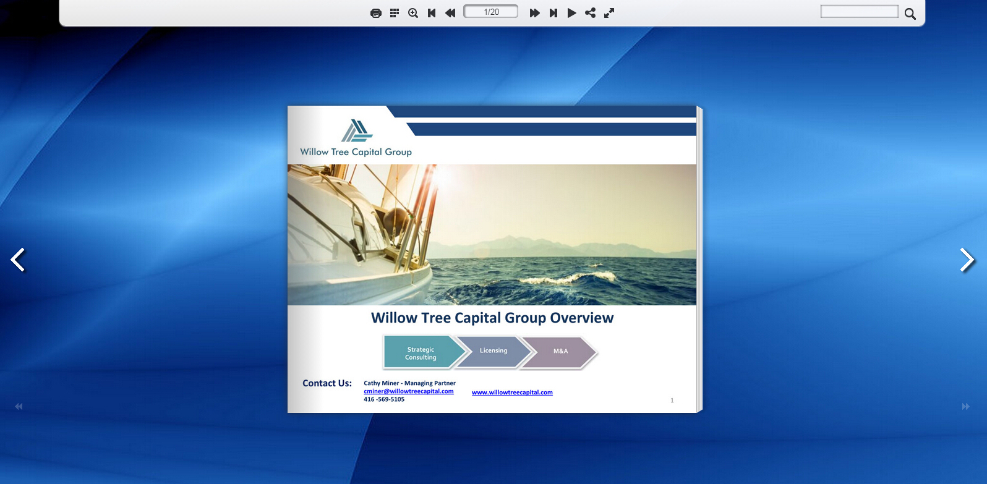Click the M&A arrow shape
987x484 pixels.
point(560,352)
